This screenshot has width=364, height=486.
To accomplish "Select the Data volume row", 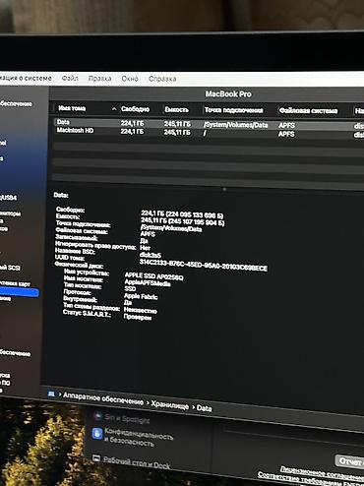I will click(208, 124).
